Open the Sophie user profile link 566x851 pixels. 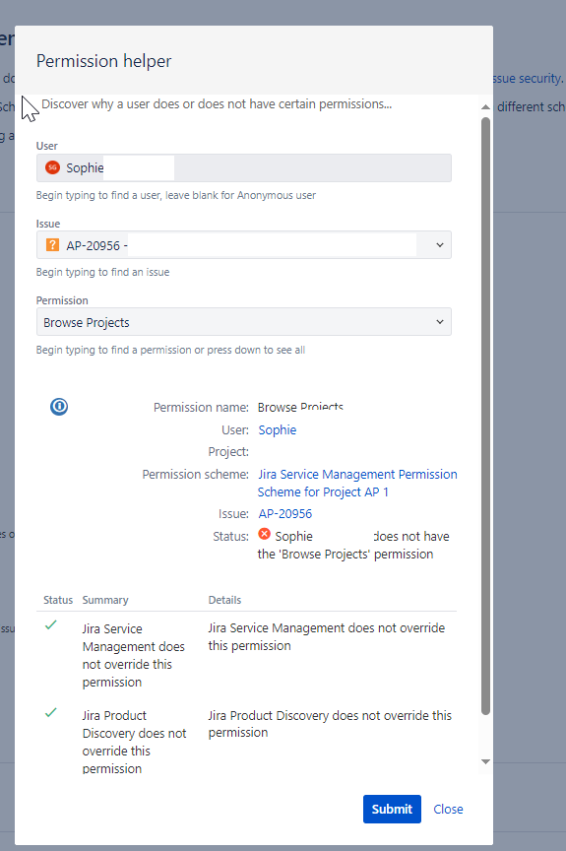tap(278, 429)
